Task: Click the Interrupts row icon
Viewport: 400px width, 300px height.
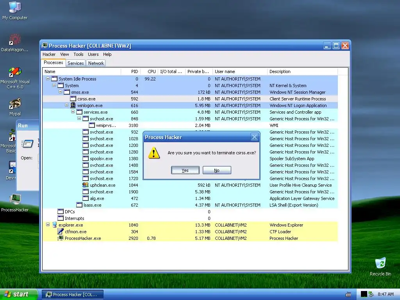Action: [61, 218]
